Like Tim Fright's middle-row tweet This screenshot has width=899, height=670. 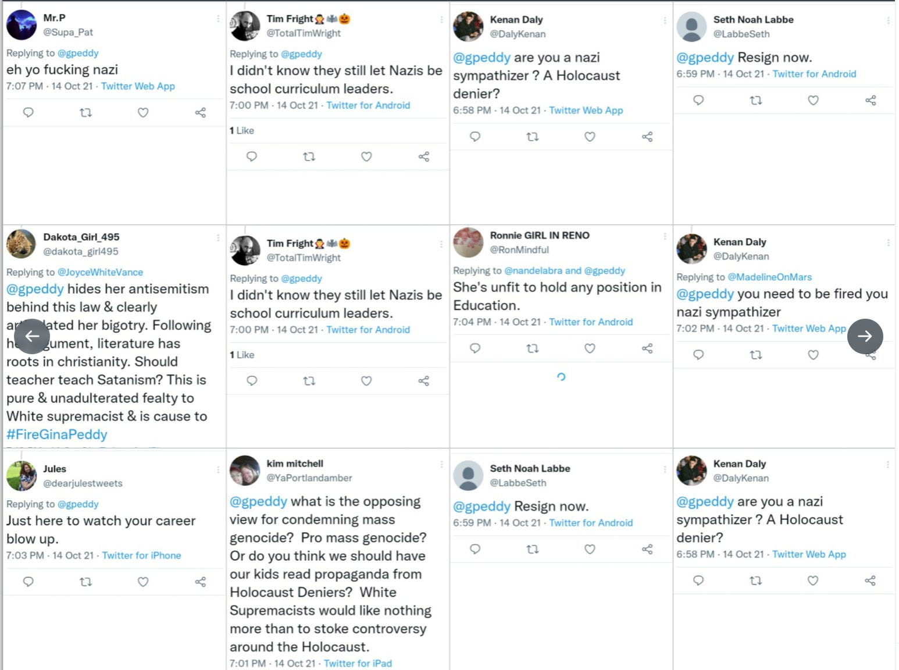pyautogui.click(x=366, y=381)
